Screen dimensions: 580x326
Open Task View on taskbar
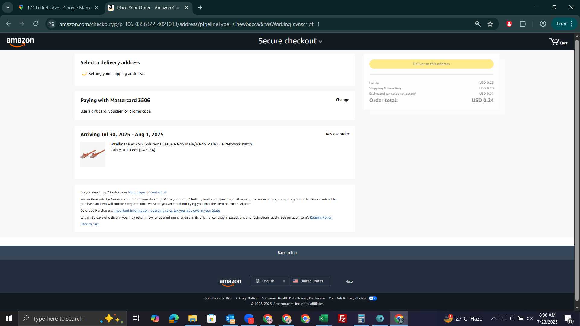pyautogui.click(x=136, y=318)
